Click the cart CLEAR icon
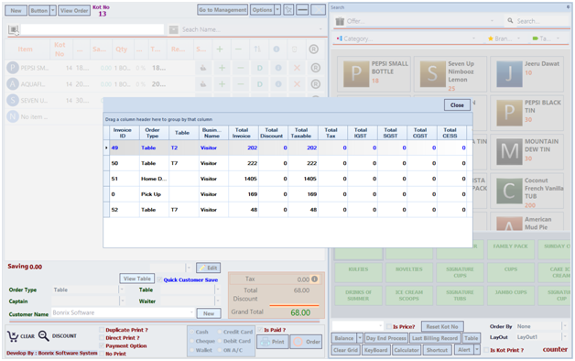Screen dimensions: 575x361 pyautogui.click(x=13, y=336)
